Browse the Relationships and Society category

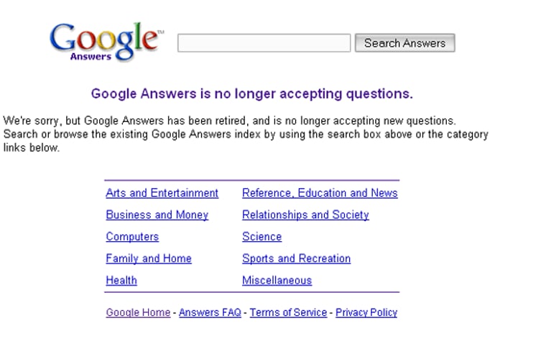pos(305,215)
